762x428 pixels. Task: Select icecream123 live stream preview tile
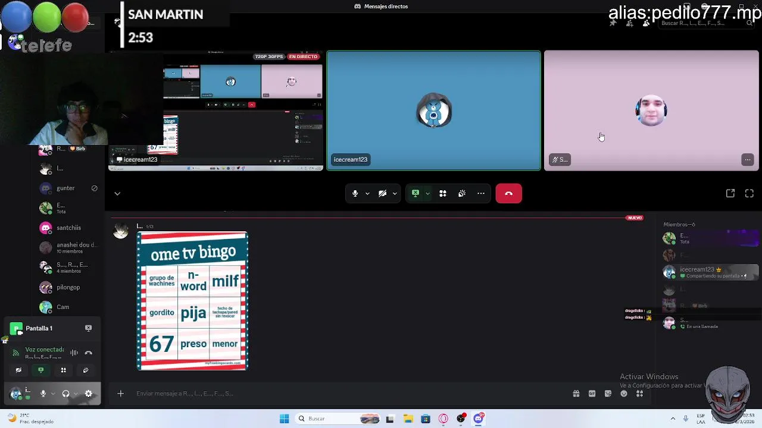pos(216,111)
